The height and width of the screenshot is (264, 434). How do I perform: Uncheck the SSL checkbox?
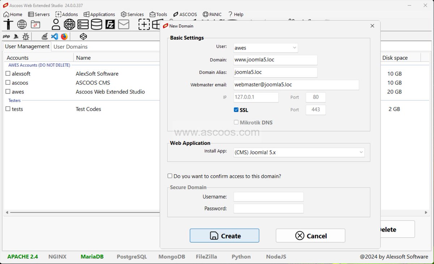point(236,110)
